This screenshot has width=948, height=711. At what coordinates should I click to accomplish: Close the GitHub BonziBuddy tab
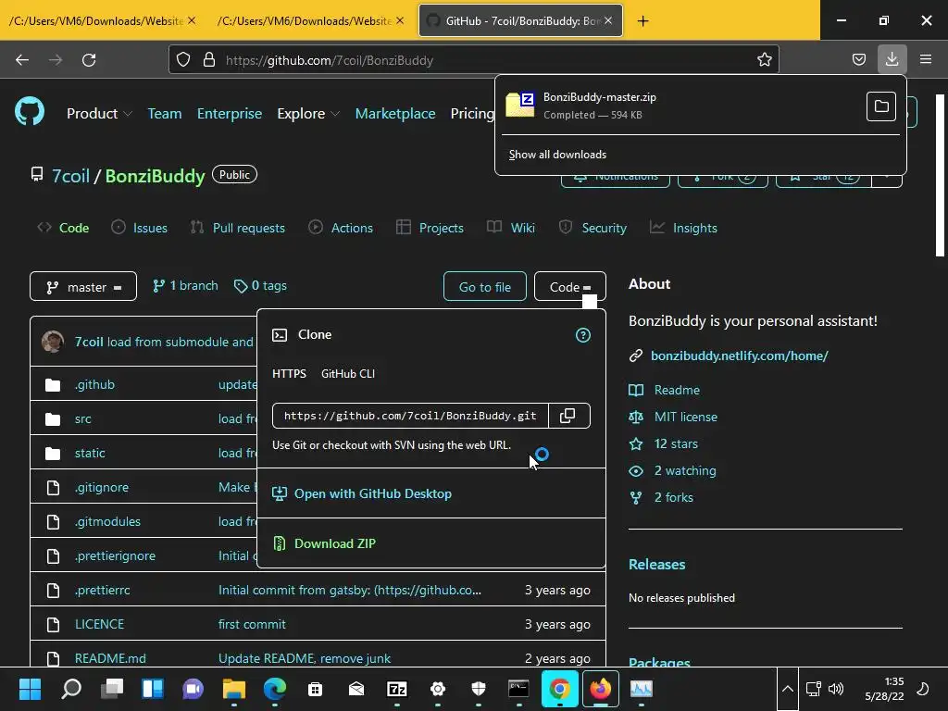[x=608, y=20]
